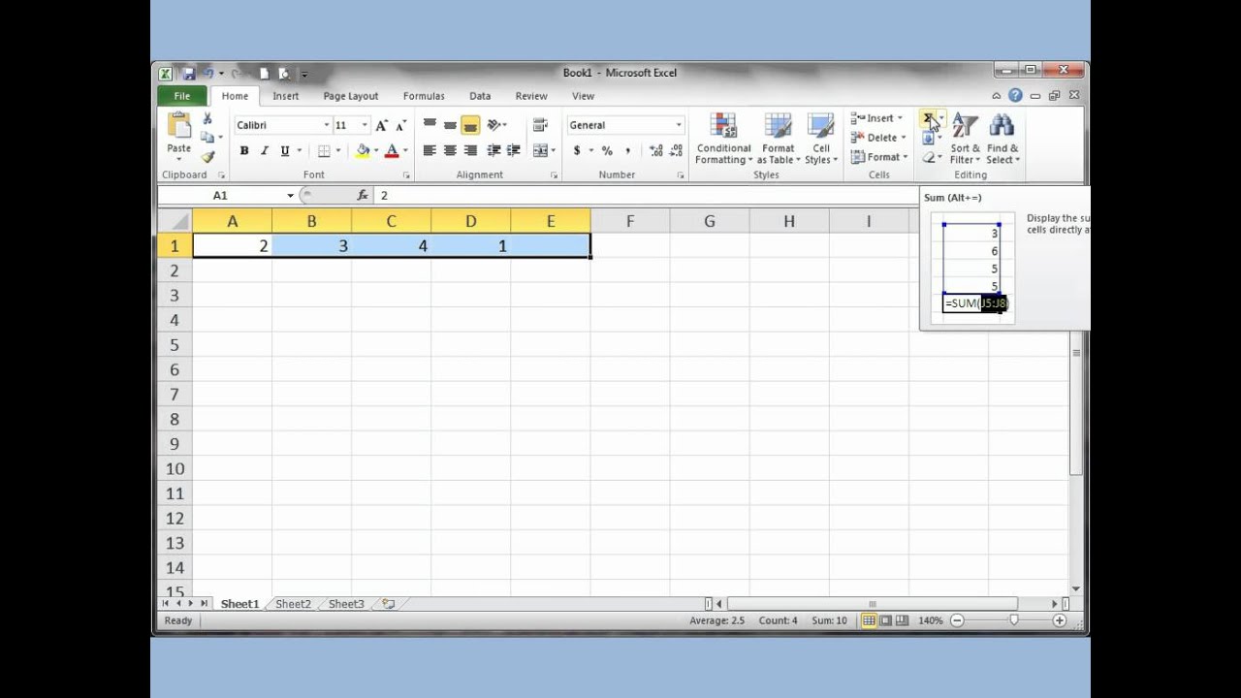This screenshot has height=698, width=1241.
Task: Select the Format Painter brush
Action: coord(207,156)
